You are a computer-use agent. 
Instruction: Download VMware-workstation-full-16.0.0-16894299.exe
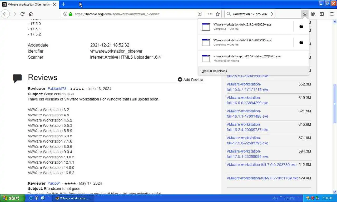point(247,100)
